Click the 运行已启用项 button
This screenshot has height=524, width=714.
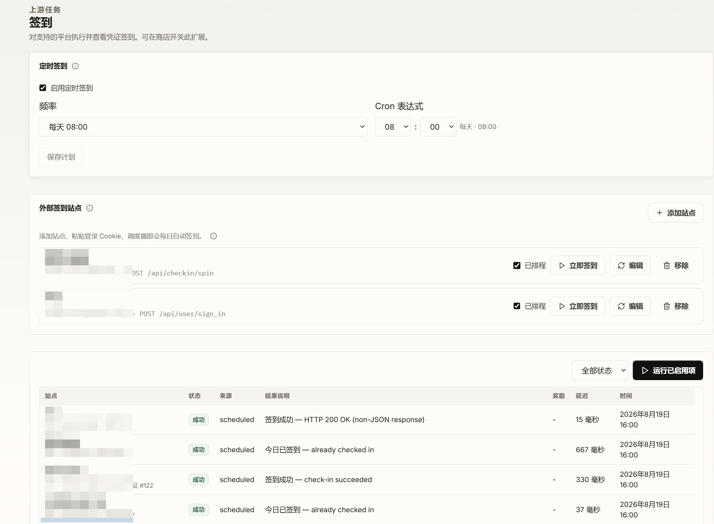tap(668, 370)
